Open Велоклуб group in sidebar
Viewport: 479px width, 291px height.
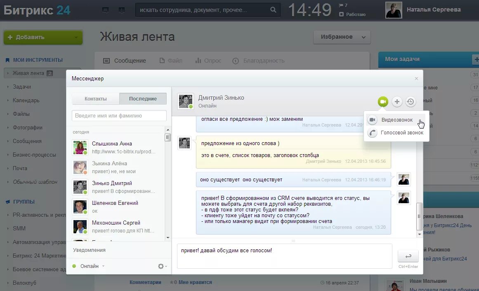point(24,283)
